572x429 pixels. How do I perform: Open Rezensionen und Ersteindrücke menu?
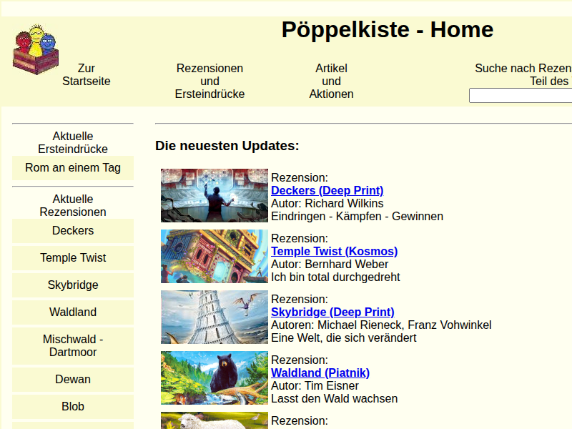pos(209,81)
